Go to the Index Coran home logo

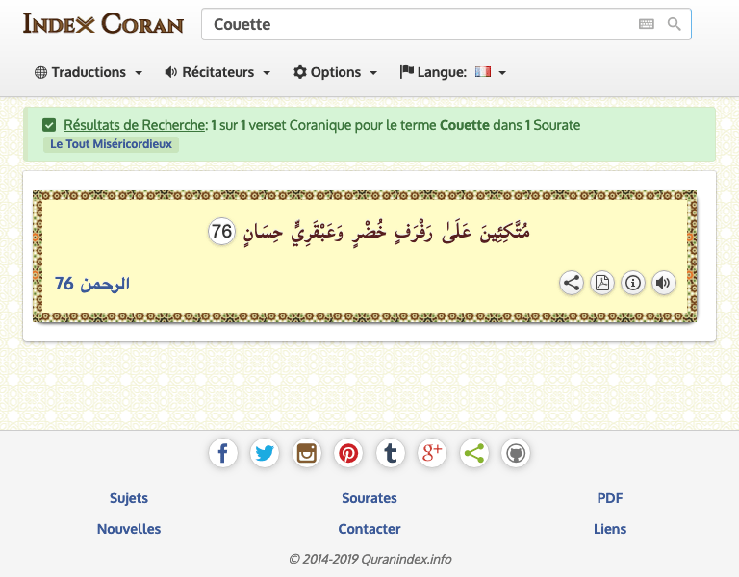point(103,23)
